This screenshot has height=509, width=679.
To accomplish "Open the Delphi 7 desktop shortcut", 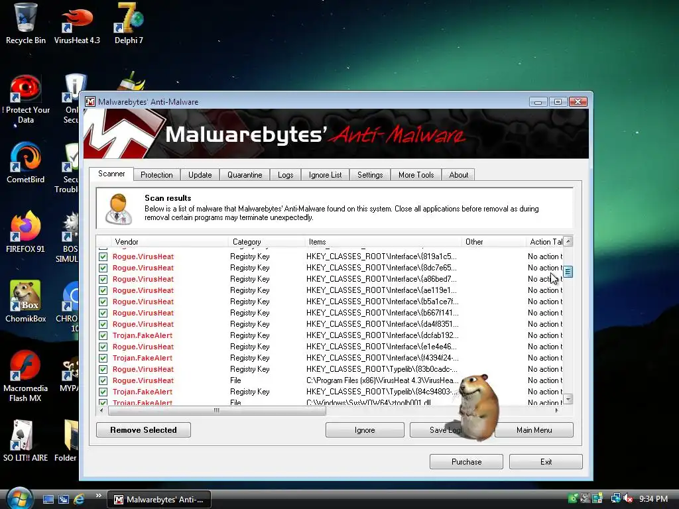I will tap(129, 24).
